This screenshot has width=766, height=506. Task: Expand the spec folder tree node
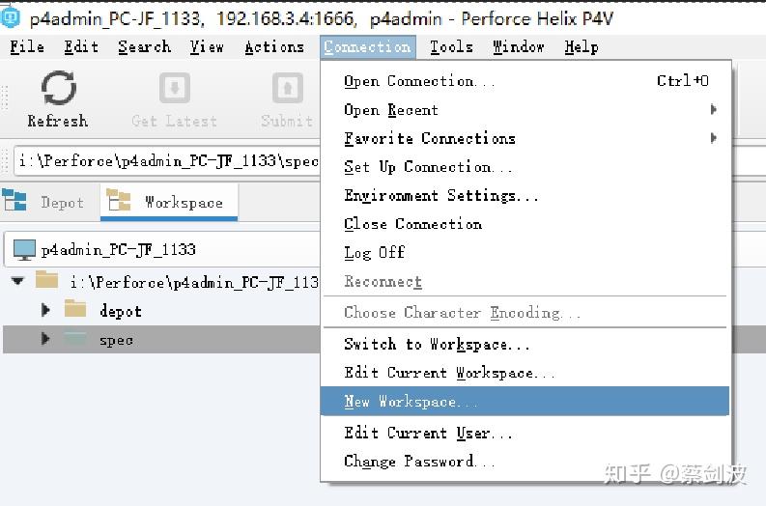click(45, 339)
